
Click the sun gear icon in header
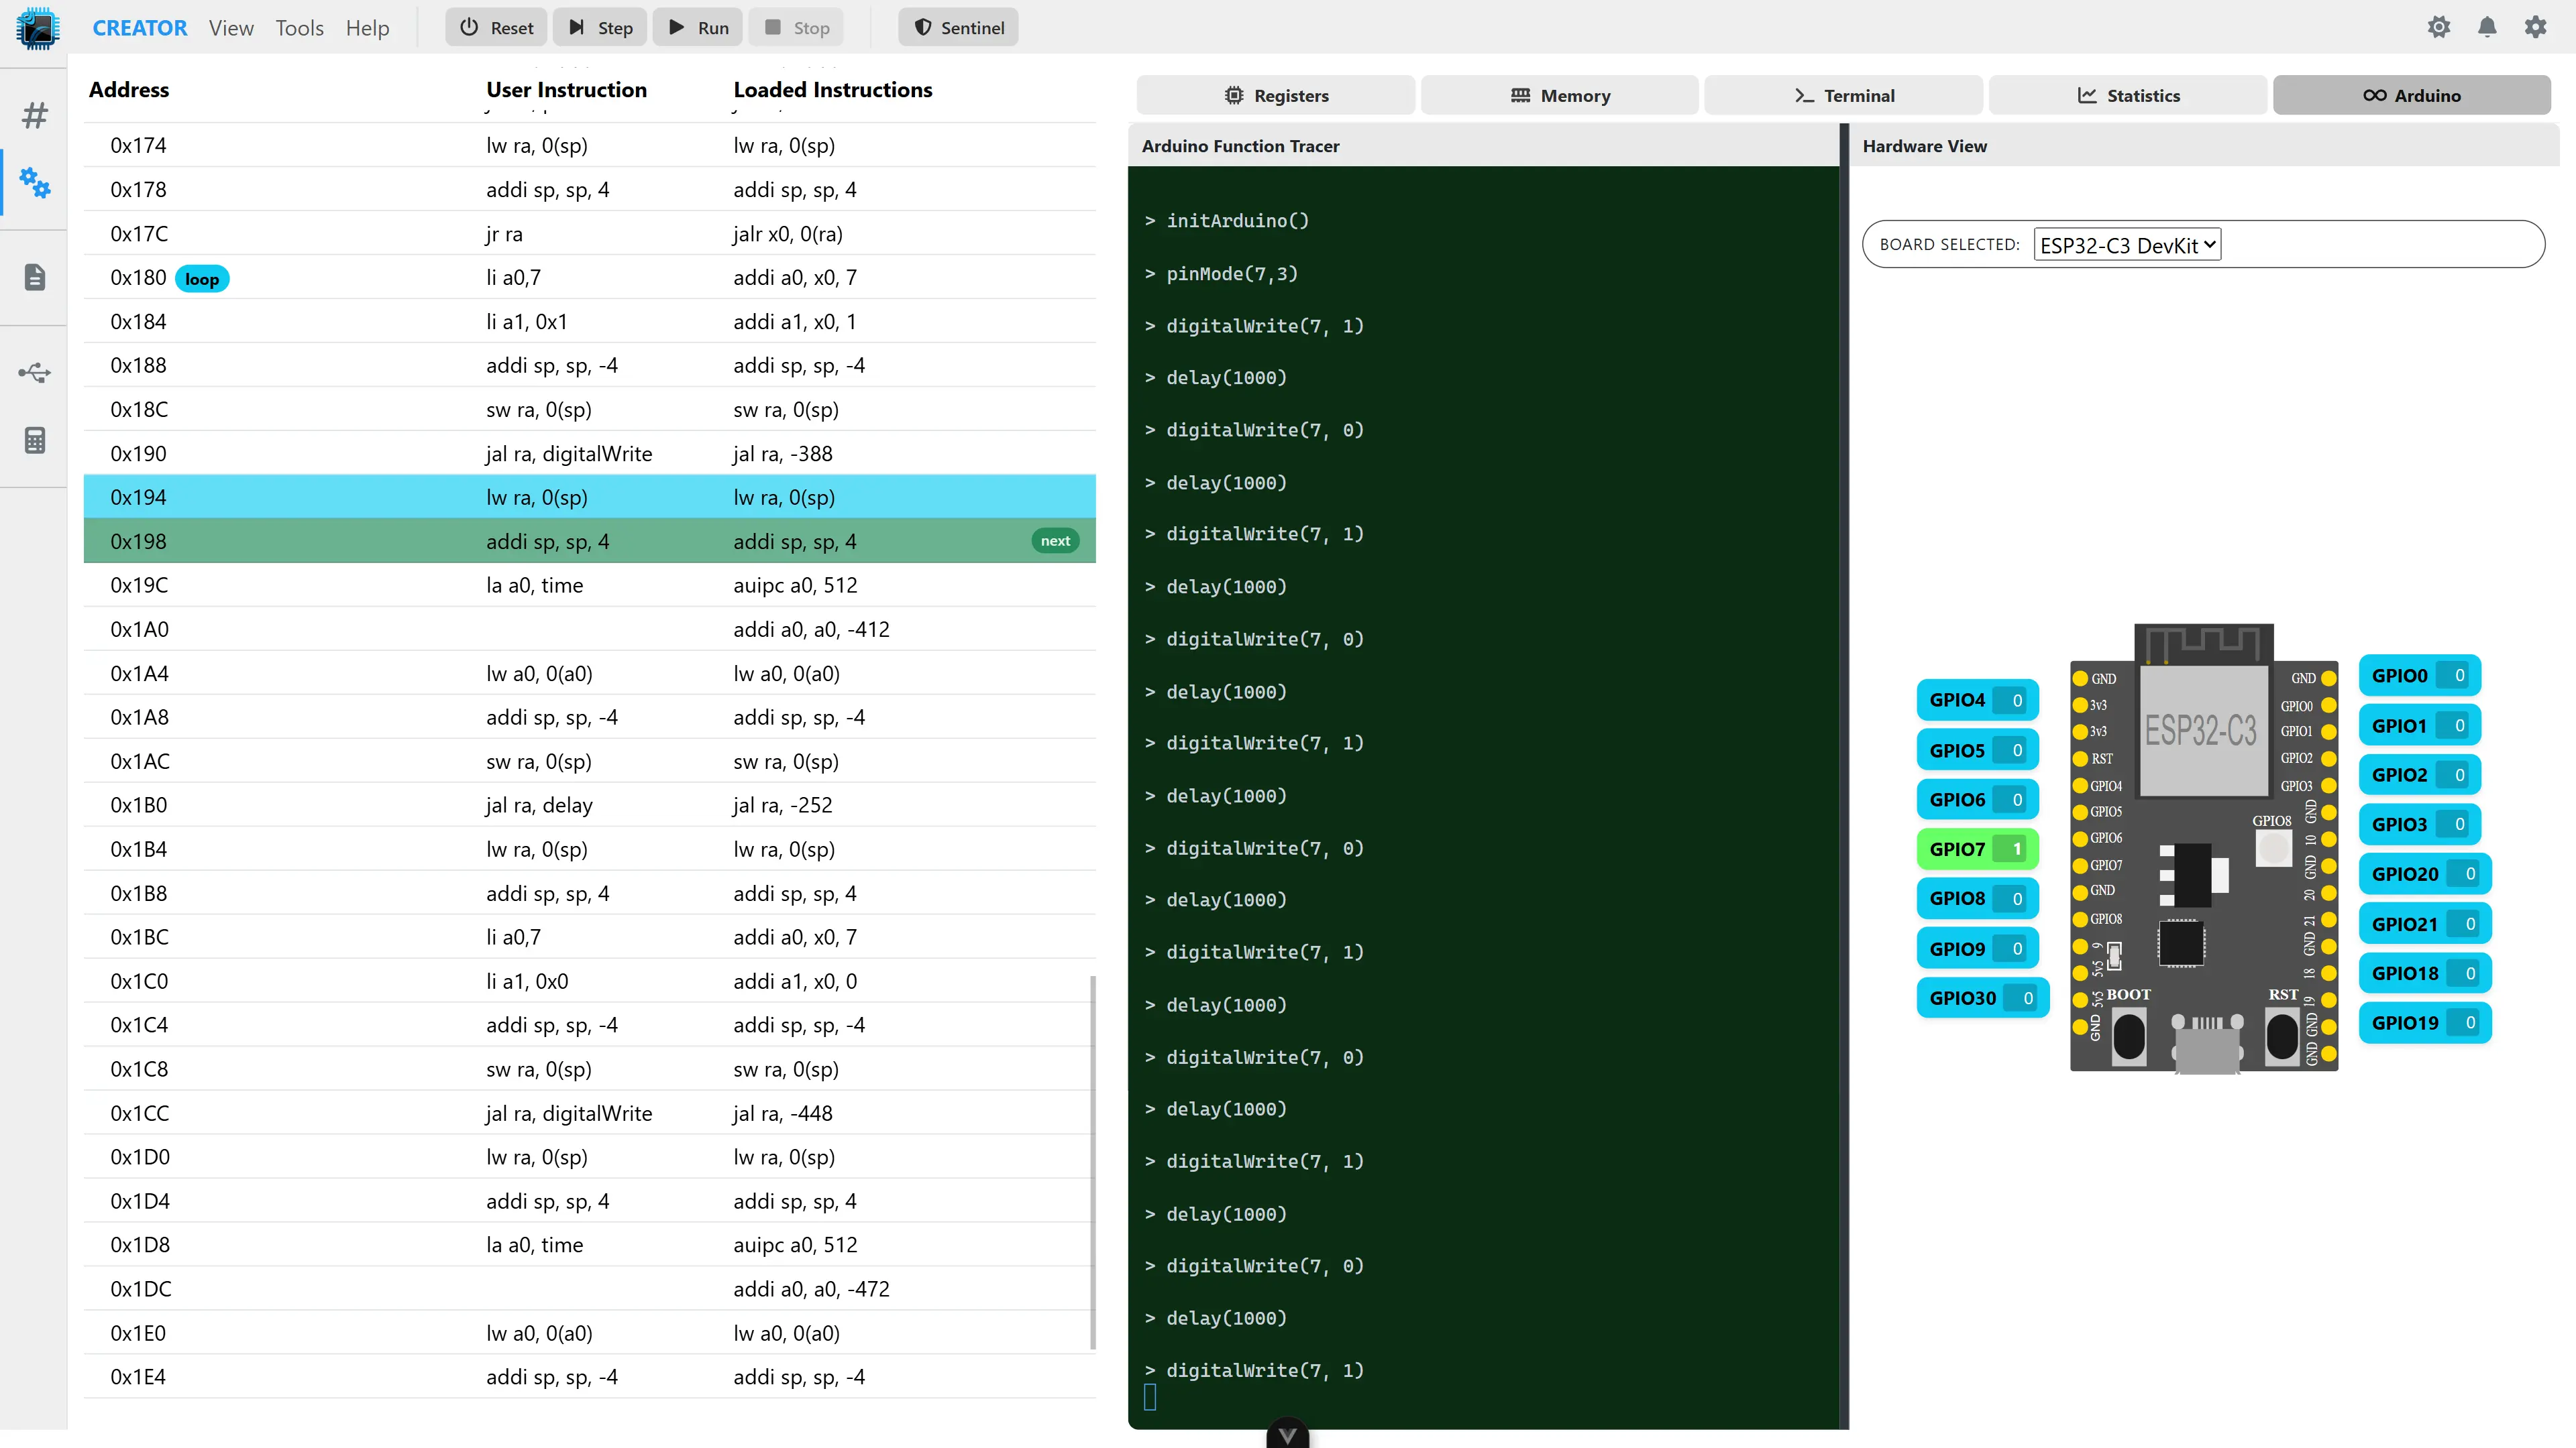[2439, 27]
